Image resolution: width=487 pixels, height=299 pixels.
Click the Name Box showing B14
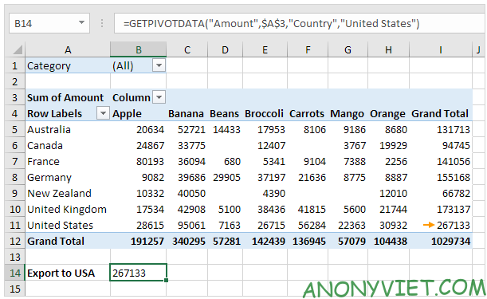click(x=49, y=23)
